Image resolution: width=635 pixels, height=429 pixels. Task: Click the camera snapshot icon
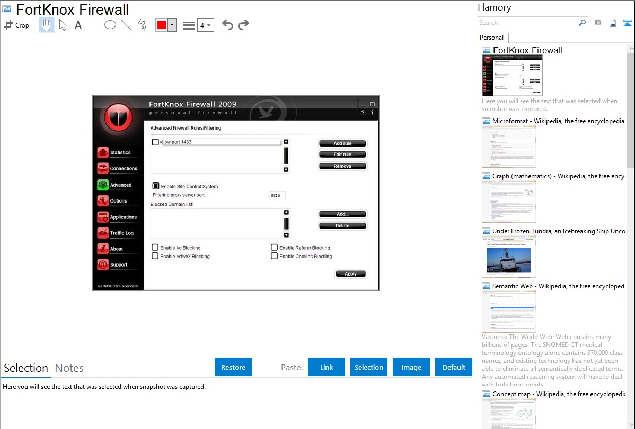(x=598, y=23)
